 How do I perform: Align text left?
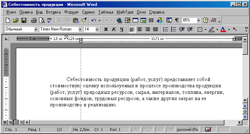(x=132, y=29)
